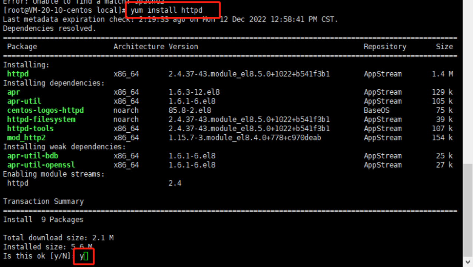473x267 pixels.
Task: Click 'noarch' in the centos-logos-httpd row
Action: pyautogui.click(x=126, y=111)
